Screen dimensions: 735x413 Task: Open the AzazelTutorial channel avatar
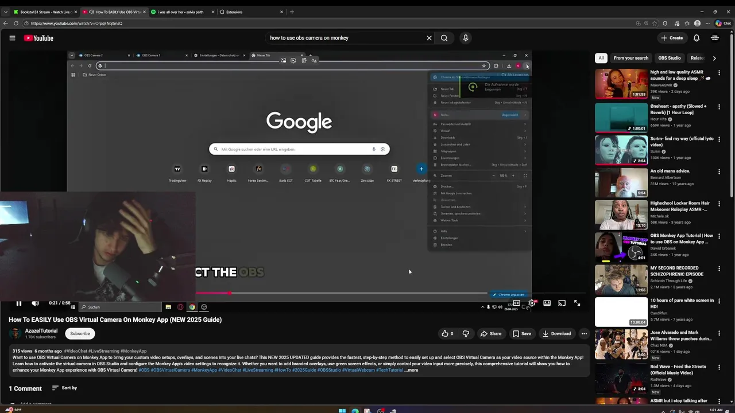coord(16,333)
